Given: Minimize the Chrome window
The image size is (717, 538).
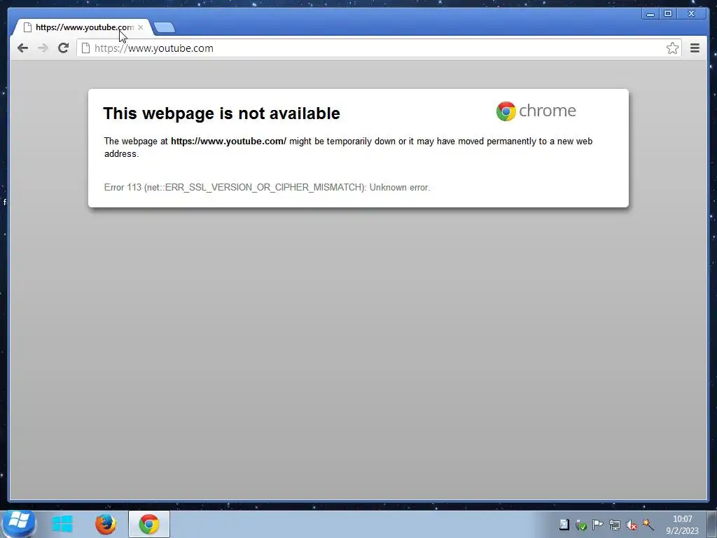Looking at the screenshot, I should [650, 13].
